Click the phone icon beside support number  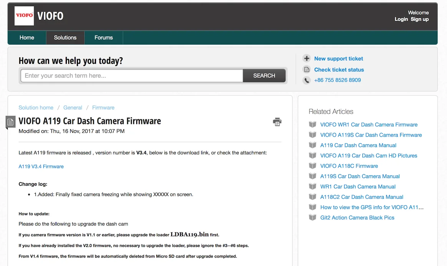(306, 80)
